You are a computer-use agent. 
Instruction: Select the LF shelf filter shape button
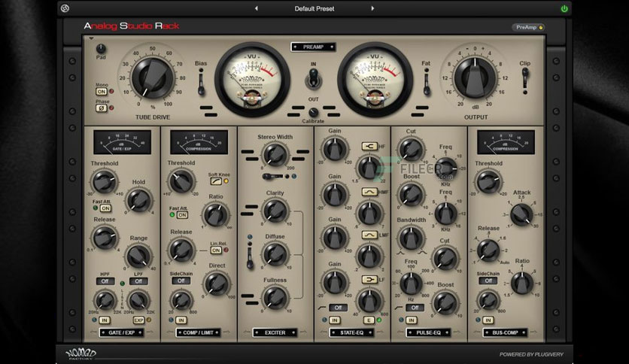369,280
